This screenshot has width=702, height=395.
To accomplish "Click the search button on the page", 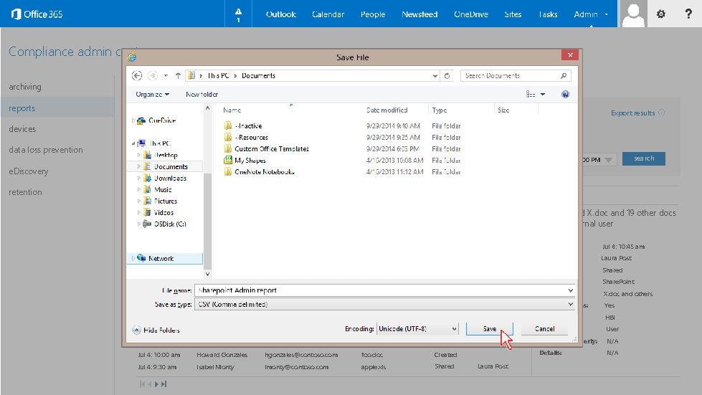I will pyautogui.click(x=644, y=158).
